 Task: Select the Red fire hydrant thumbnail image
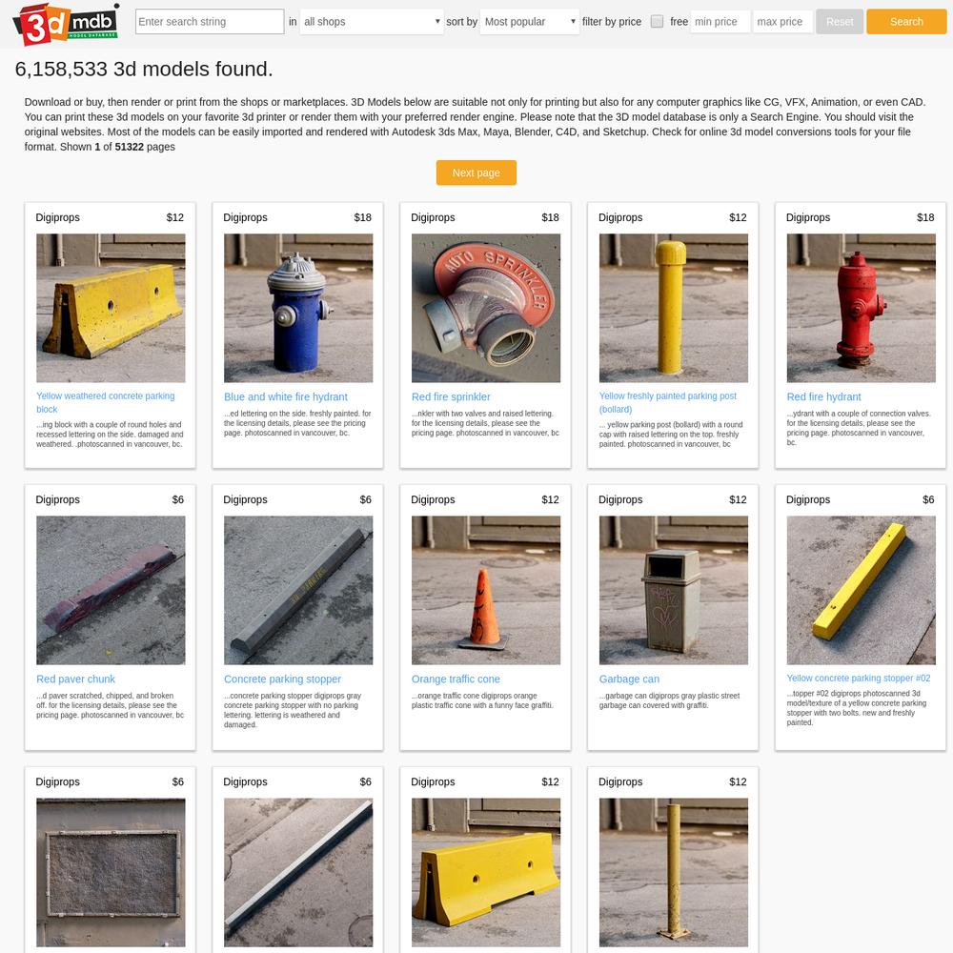click(861, 308)
